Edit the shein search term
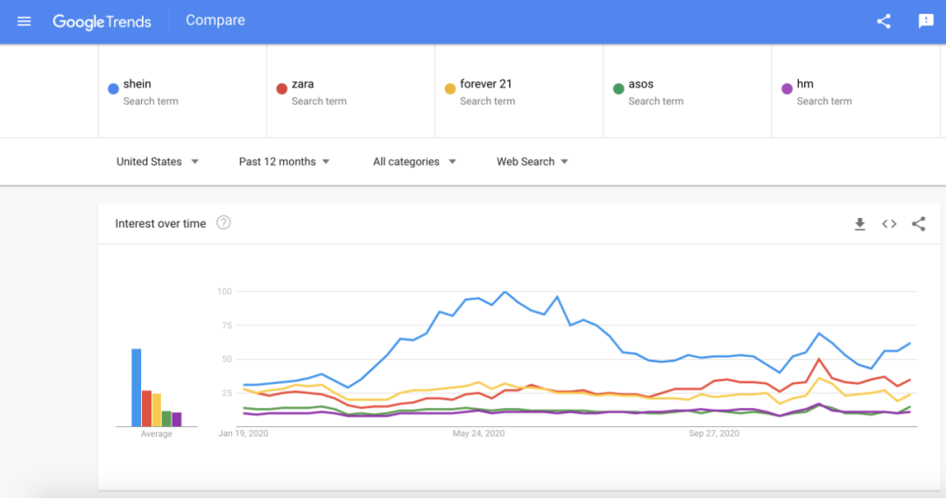This screenshot has width=946, height=498. click(182, 92)
